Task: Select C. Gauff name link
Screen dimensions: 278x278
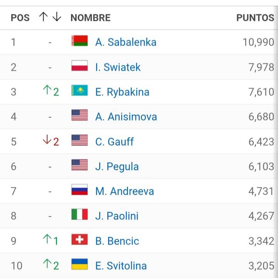Action: tap(114, 142)
